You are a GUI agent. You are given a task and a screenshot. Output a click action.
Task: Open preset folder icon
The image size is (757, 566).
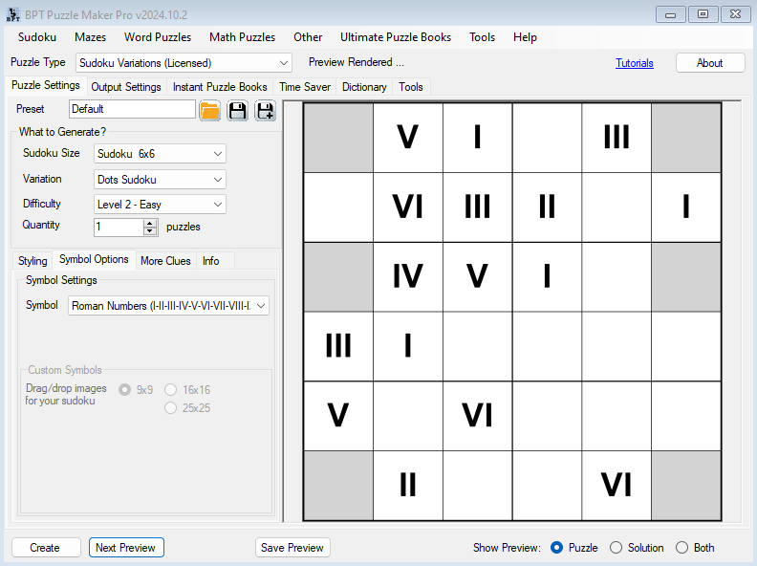click(x=210, y=111)
